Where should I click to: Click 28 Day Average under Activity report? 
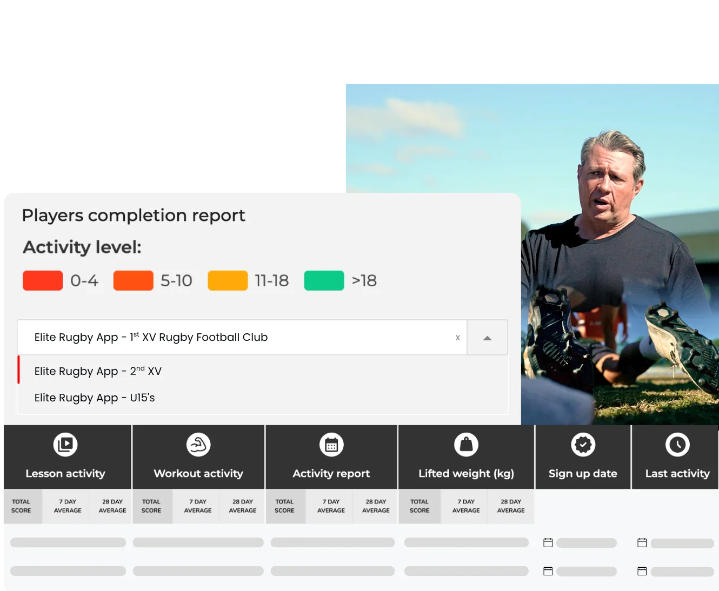376,506
